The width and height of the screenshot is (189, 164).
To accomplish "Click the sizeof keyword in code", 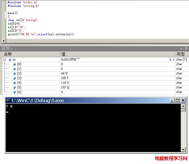I will 42,34.
